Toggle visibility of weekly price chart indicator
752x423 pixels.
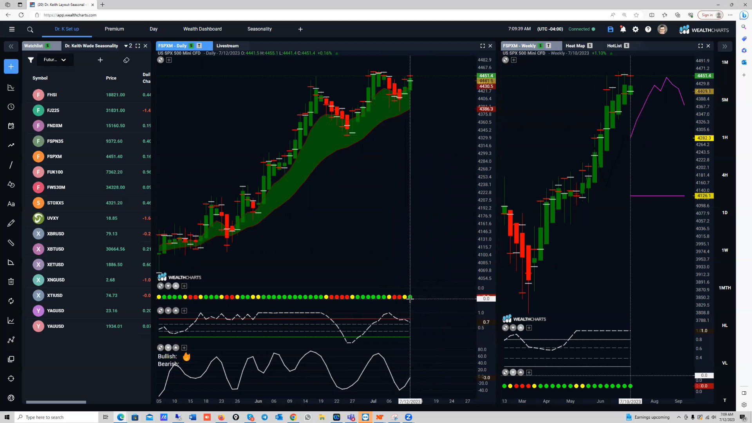pos(506,60)
